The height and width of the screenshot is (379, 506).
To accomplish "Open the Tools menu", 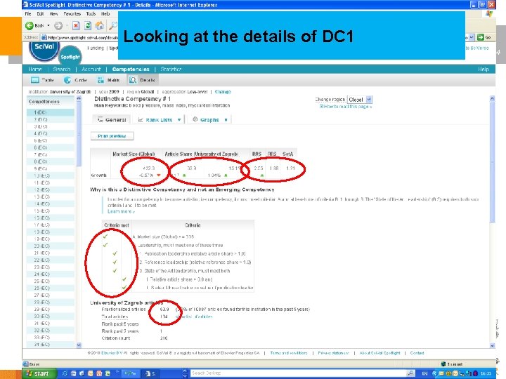I will [91, 14].
